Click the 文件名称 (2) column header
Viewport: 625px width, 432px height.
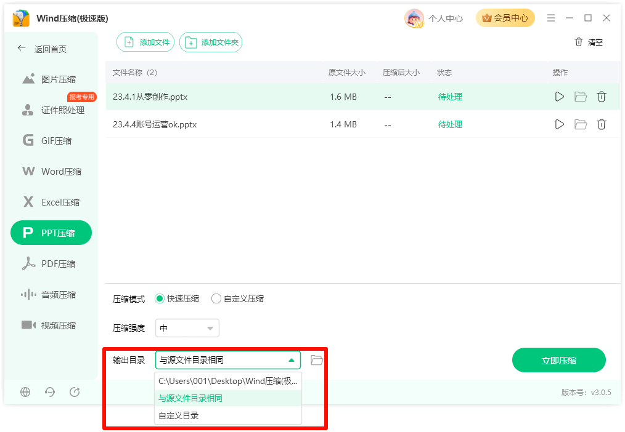pyautogui.click(x=135, y=73)
